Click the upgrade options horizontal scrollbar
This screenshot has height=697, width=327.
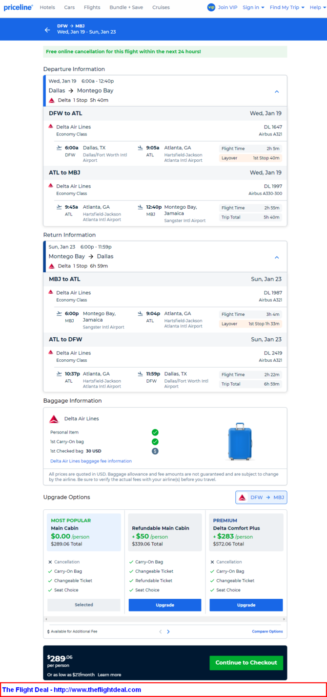coord(165,619)
